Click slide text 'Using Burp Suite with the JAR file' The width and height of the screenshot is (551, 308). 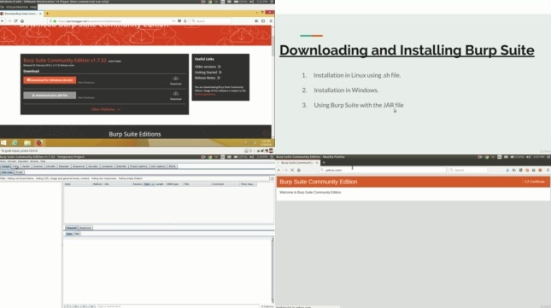(359, 105)
